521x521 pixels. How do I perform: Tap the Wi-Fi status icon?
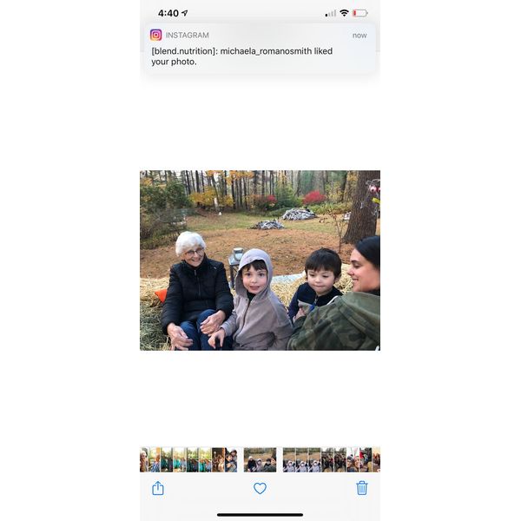(344, 13)
